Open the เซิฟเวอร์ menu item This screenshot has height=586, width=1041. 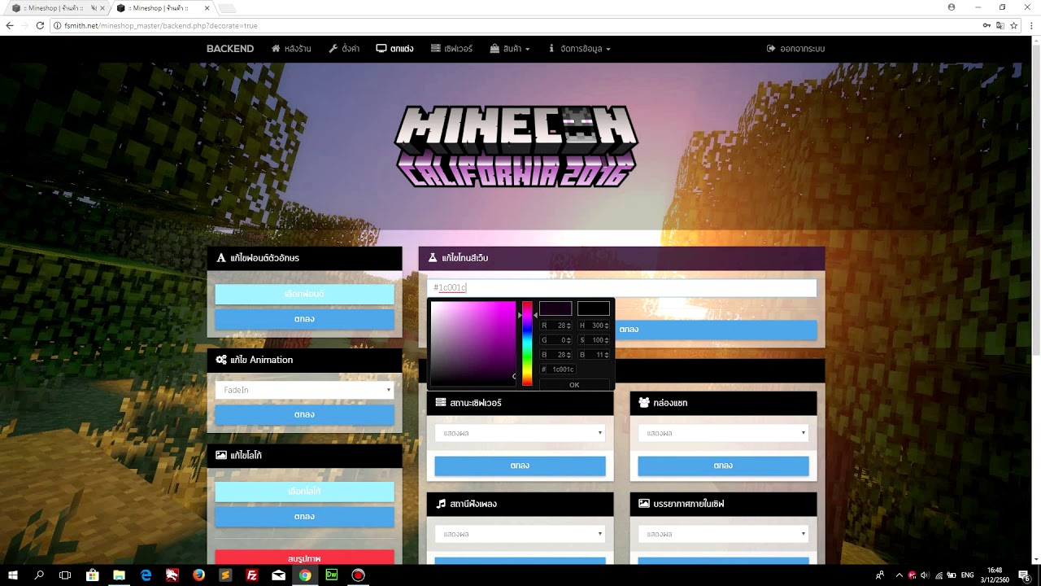point(451,49)
